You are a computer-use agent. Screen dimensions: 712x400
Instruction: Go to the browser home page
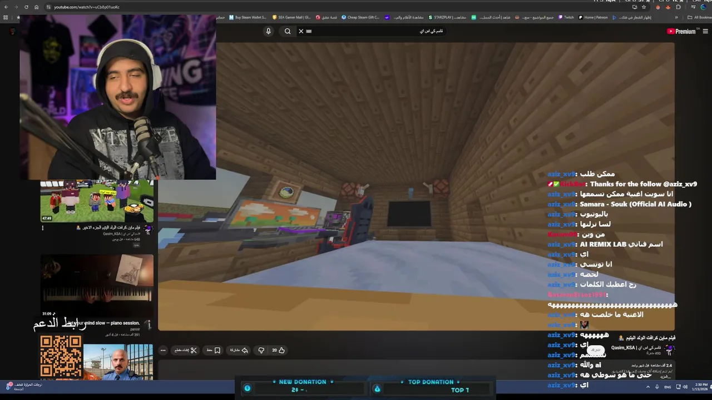pos(36,7)
